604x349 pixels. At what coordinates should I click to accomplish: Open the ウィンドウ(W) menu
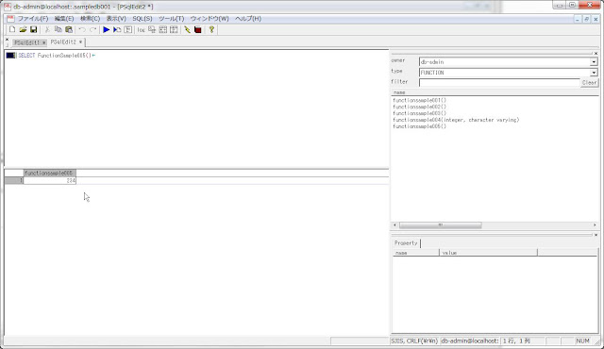tap(210, 19)
